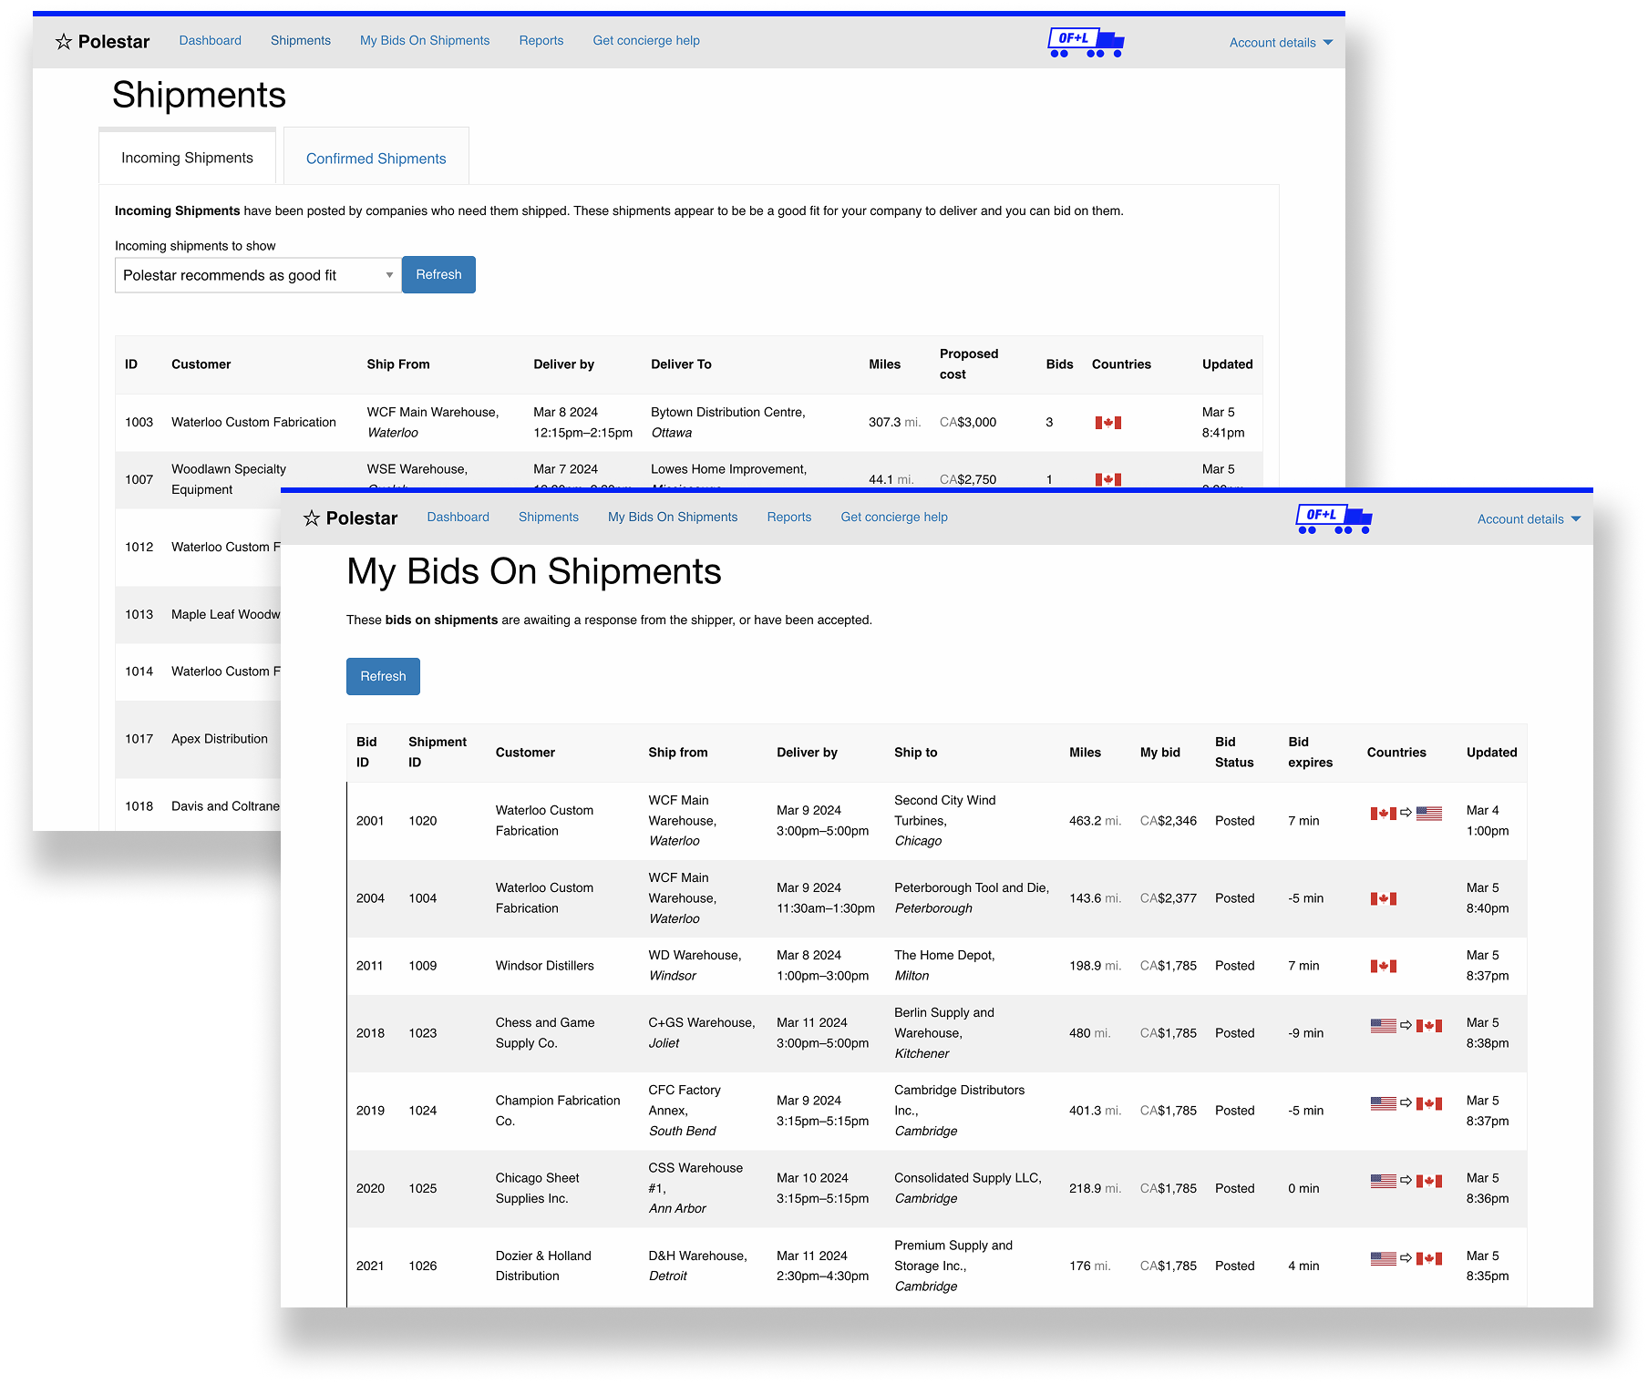Click US-to-Canada flags for bid 2019
Image resolution: width=1648 pixels, height=1384 pixels.
point(1406,1102)
